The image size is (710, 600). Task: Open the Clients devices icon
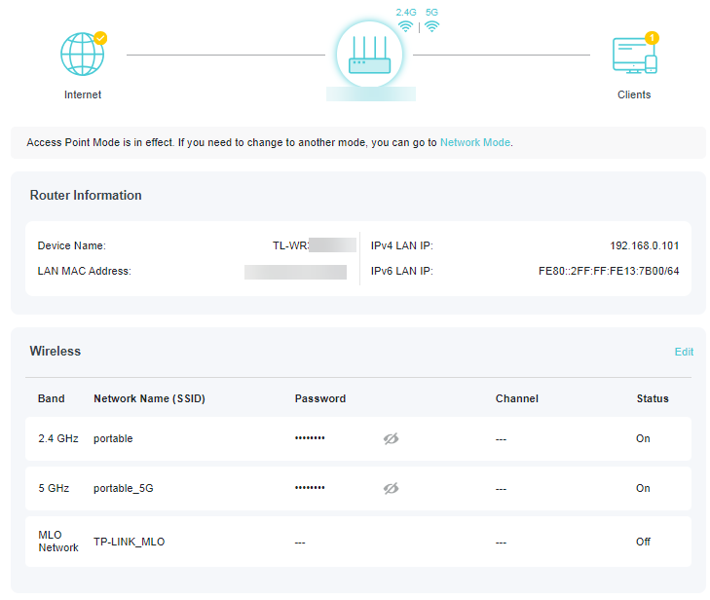tap(634, 56)
